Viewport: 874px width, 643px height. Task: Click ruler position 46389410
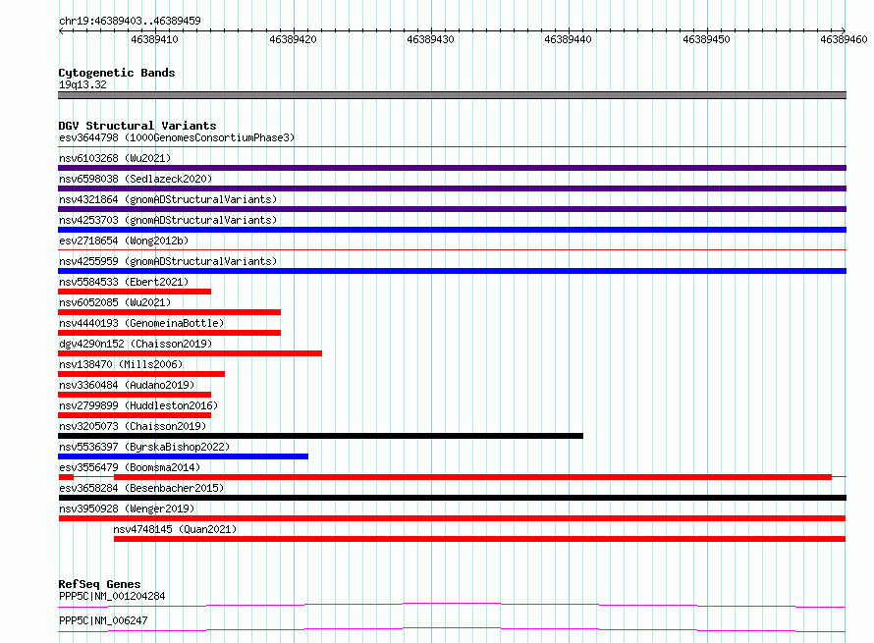154,39
